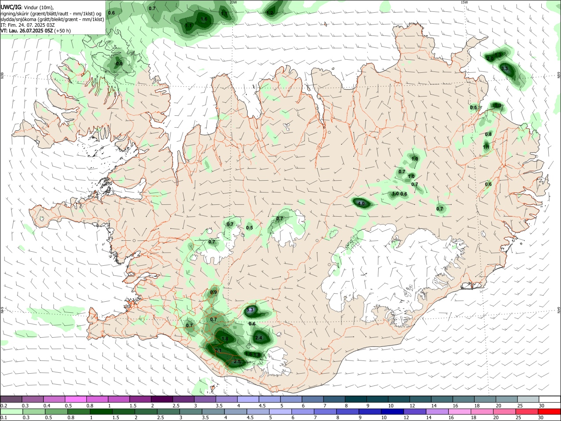Click the 0.2 label on the snow legend
The height and width of the screenshot is (421, 561).
click(x=4, y=406)
